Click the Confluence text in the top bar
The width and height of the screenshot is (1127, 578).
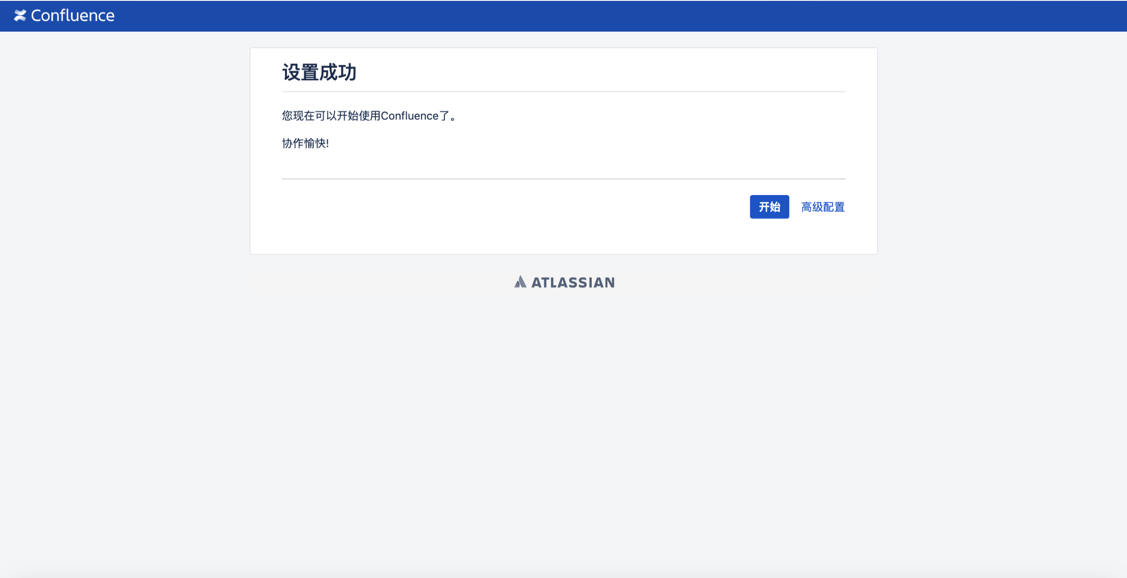point(72,16)
